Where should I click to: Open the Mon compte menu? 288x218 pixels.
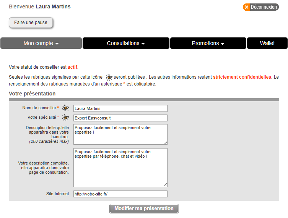pyautogui.click(x=41, y=43)
